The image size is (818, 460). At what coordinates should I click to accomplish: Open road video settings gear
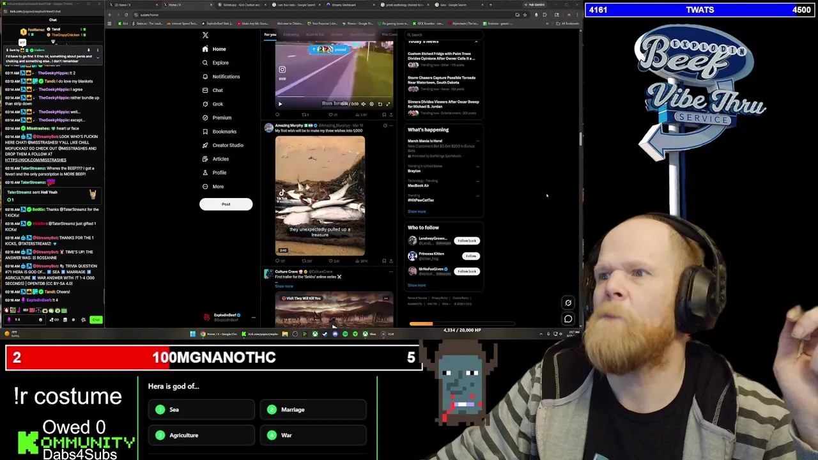click(371, 103)
